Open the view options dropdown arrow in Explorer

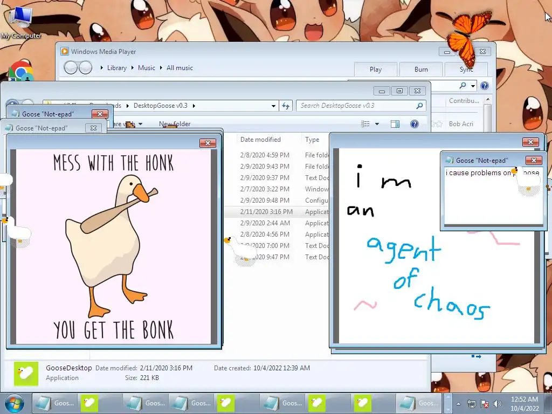(x=377, y=123)
